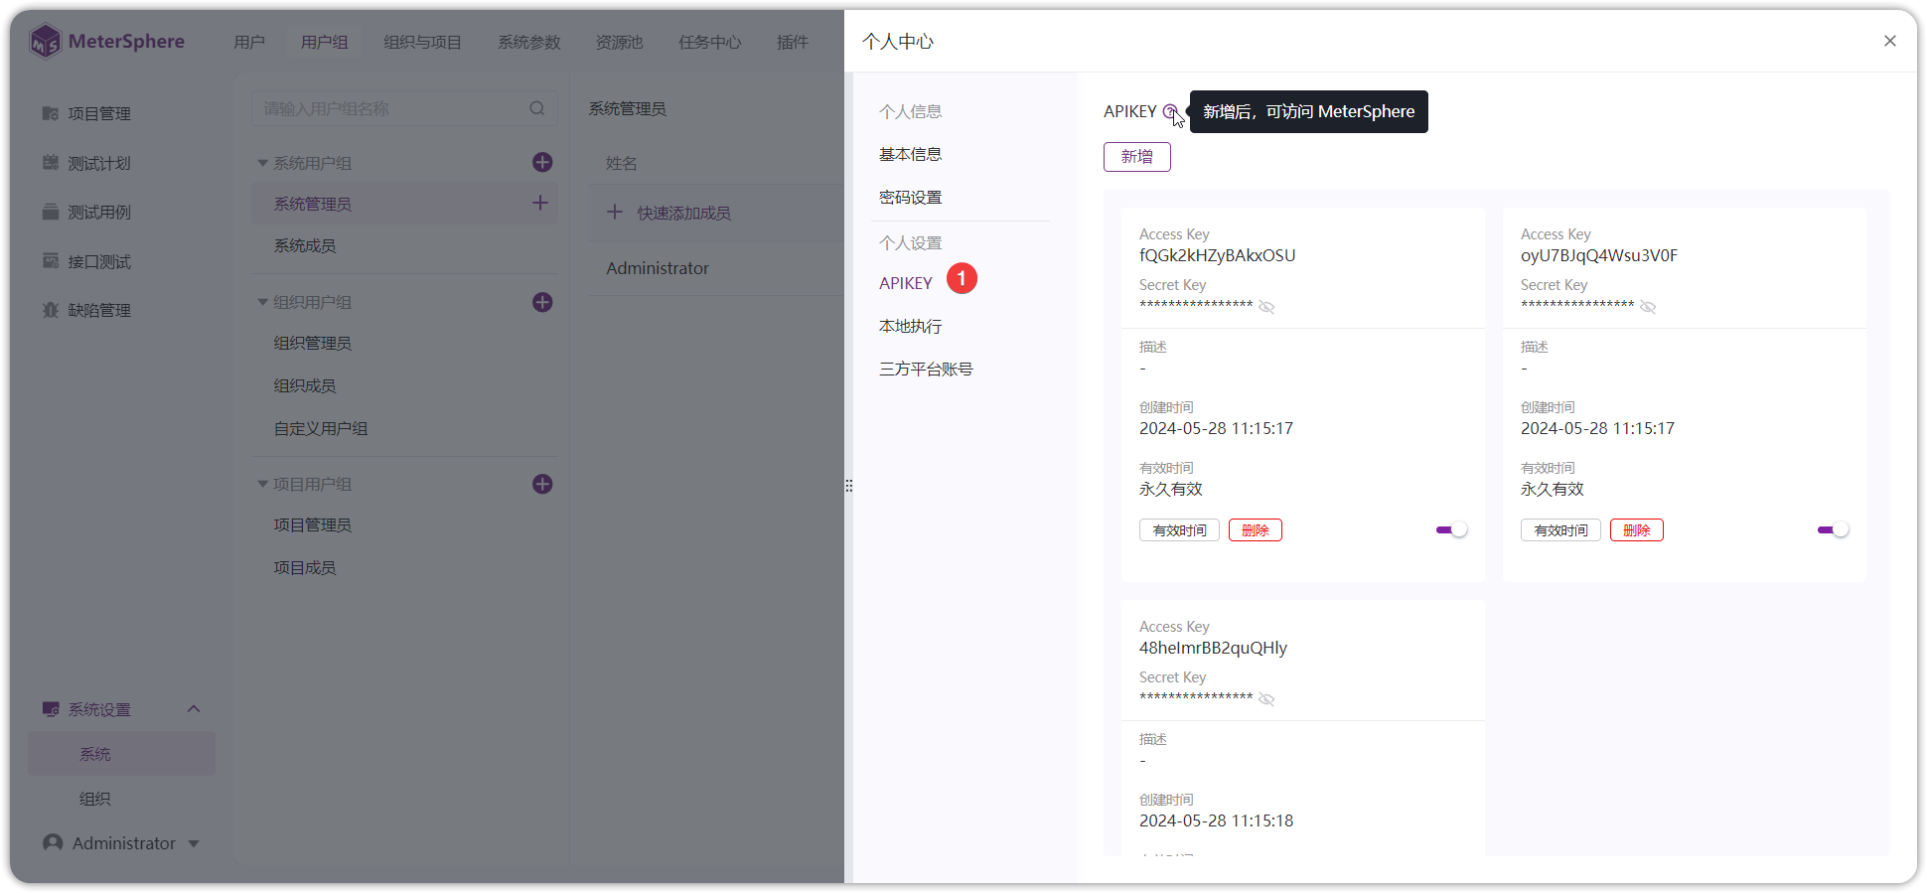Focus the 请输入用户组名称 search field
Image resolution: width=1927 pixels, height=893 pixels.
[x=404, y=108]
